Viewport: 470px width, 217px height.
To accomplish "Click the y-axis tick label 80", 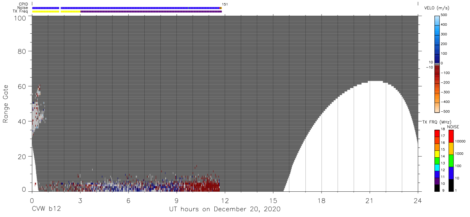I will point(22,51).
